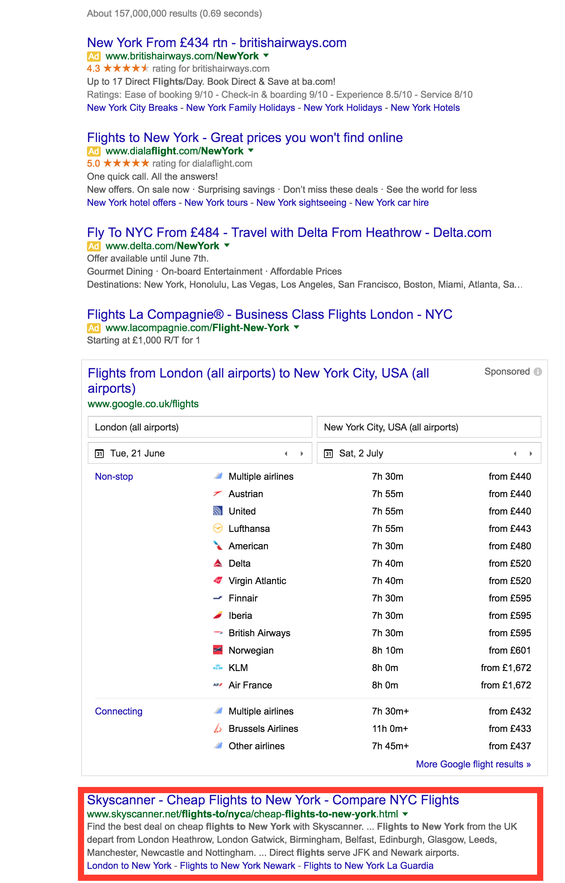Click the United airline logo icon
Viewport: 565px width, 883px height.
click(x=218, y=511)
